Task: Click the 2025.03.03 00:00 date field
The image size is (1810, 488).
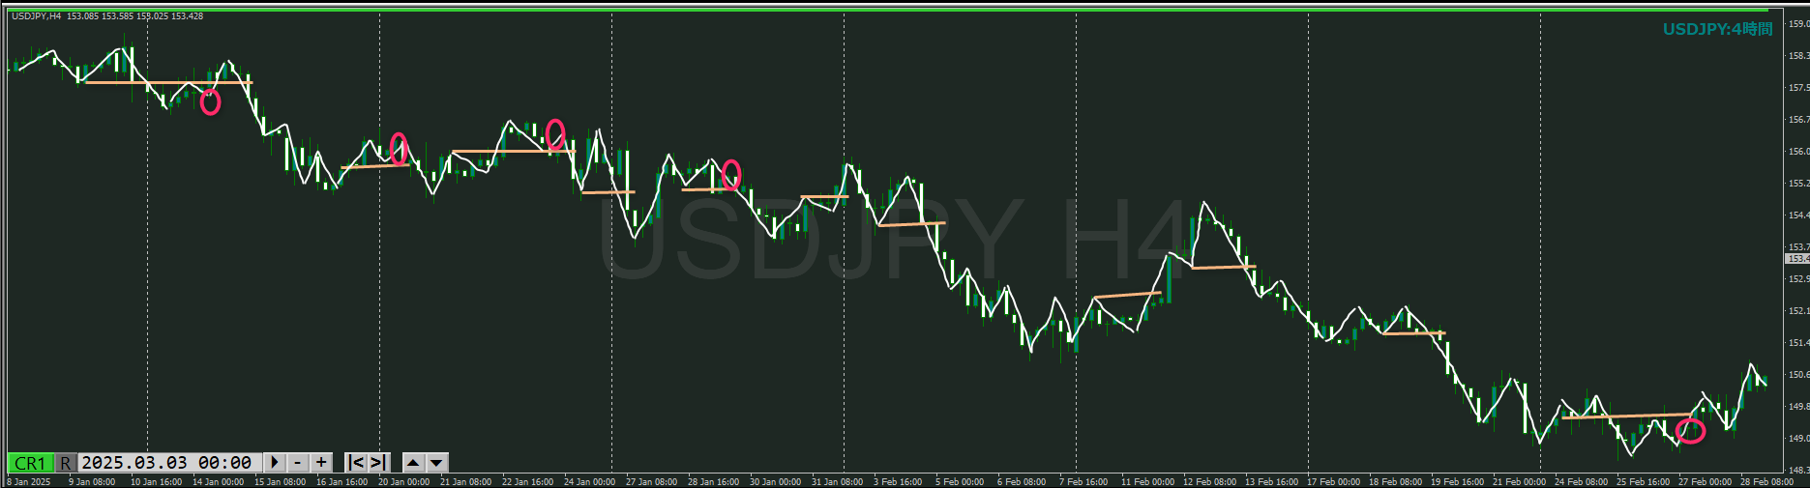Action: (x=166, y=463)
